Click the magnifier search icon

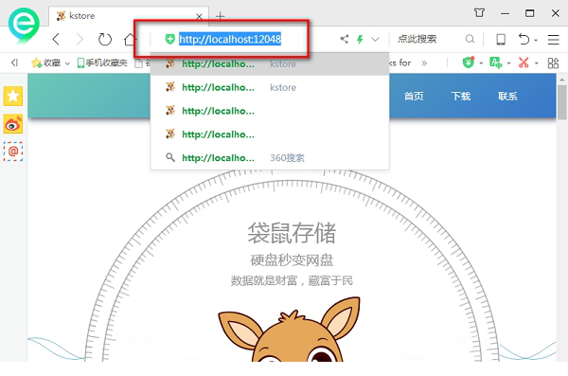(470, 39)
